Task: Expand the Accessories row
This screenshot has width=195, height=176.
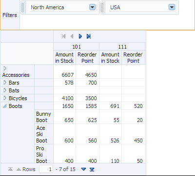Action: (5, 69)
